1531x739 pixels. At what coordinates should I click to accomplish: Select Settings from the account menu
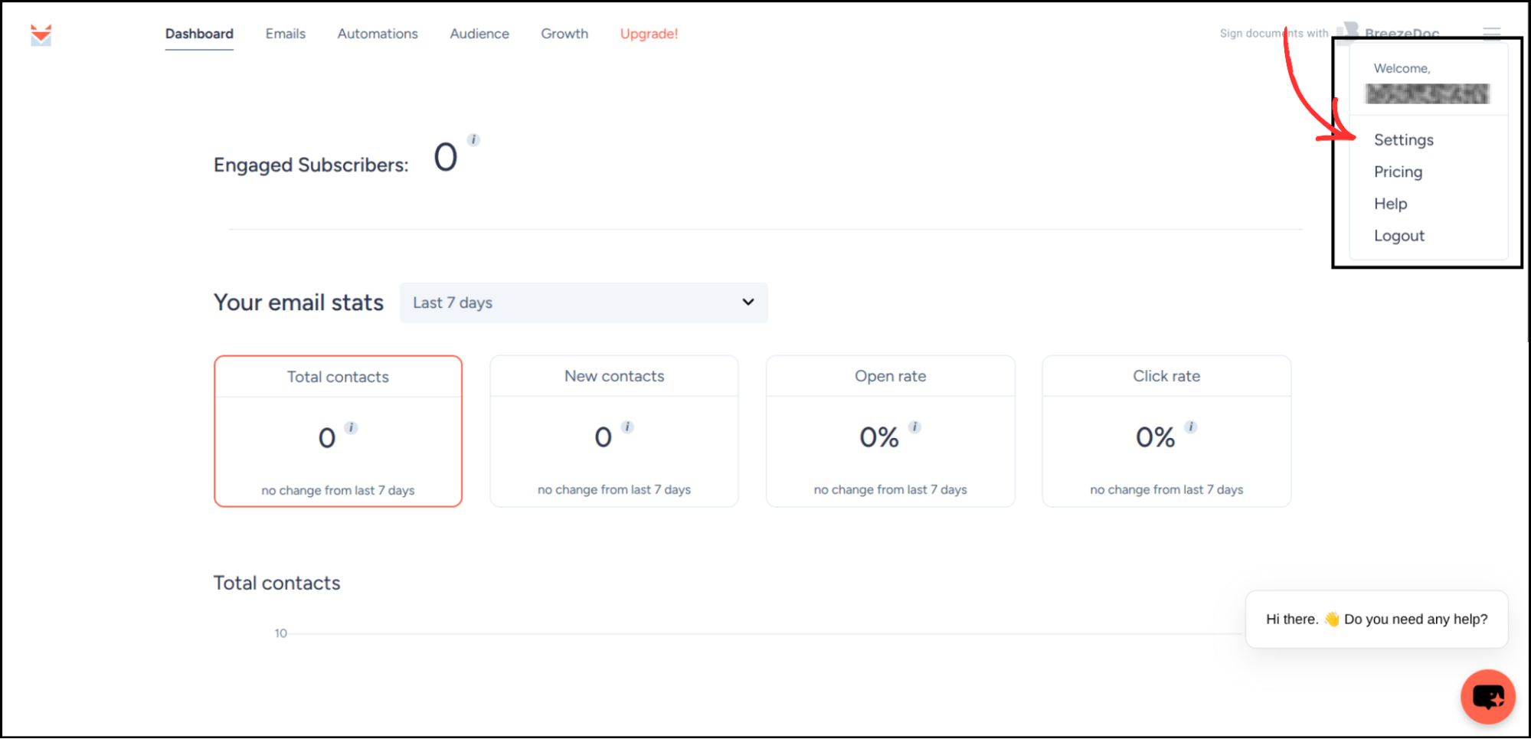point(1403,140)
